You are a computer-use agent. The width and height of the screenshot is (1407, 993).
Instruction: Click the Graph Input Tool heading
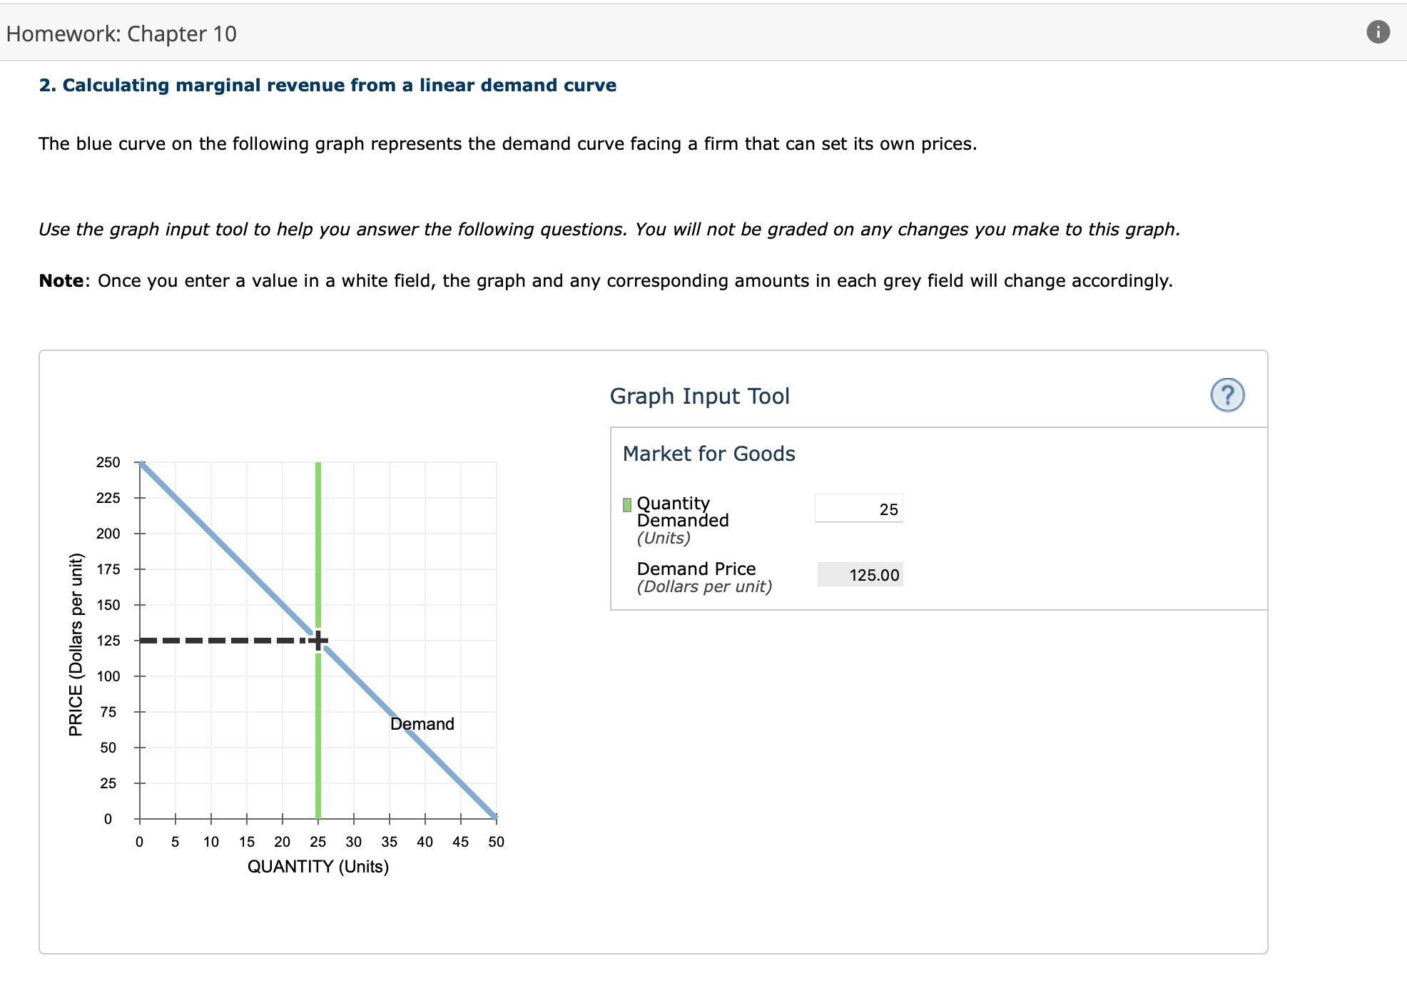click(700, 397)
